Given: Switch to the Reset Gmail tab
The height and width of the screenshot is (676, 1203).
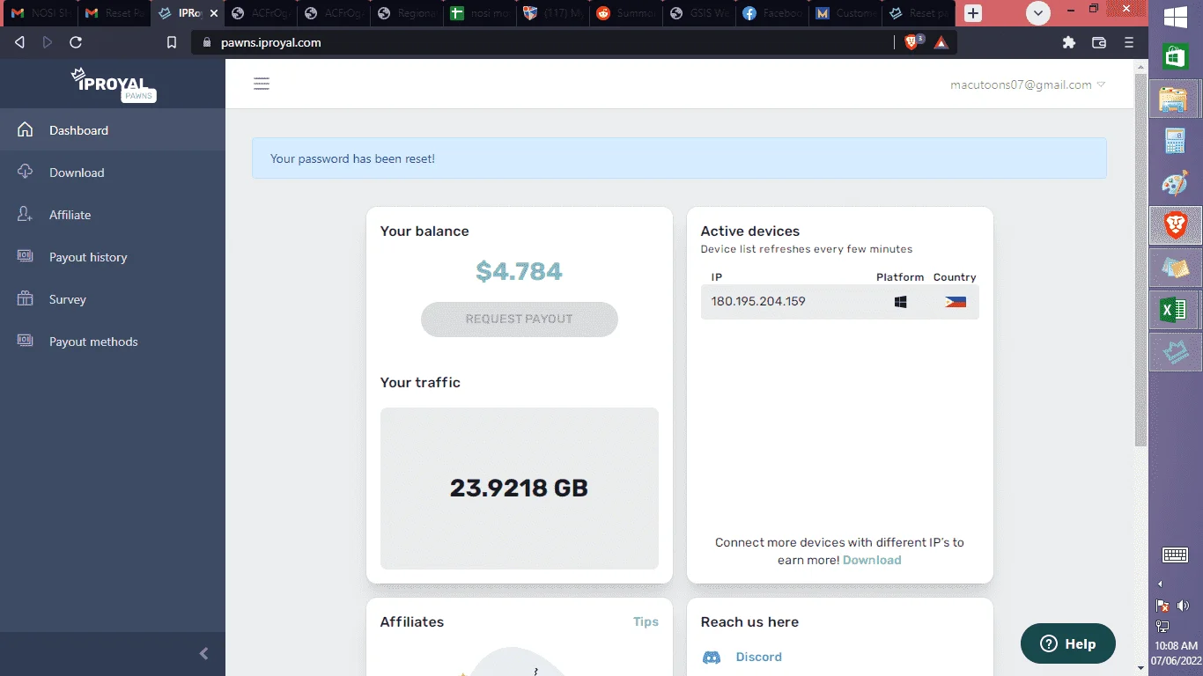Looking at the screenshot, I should pos(113,14).
